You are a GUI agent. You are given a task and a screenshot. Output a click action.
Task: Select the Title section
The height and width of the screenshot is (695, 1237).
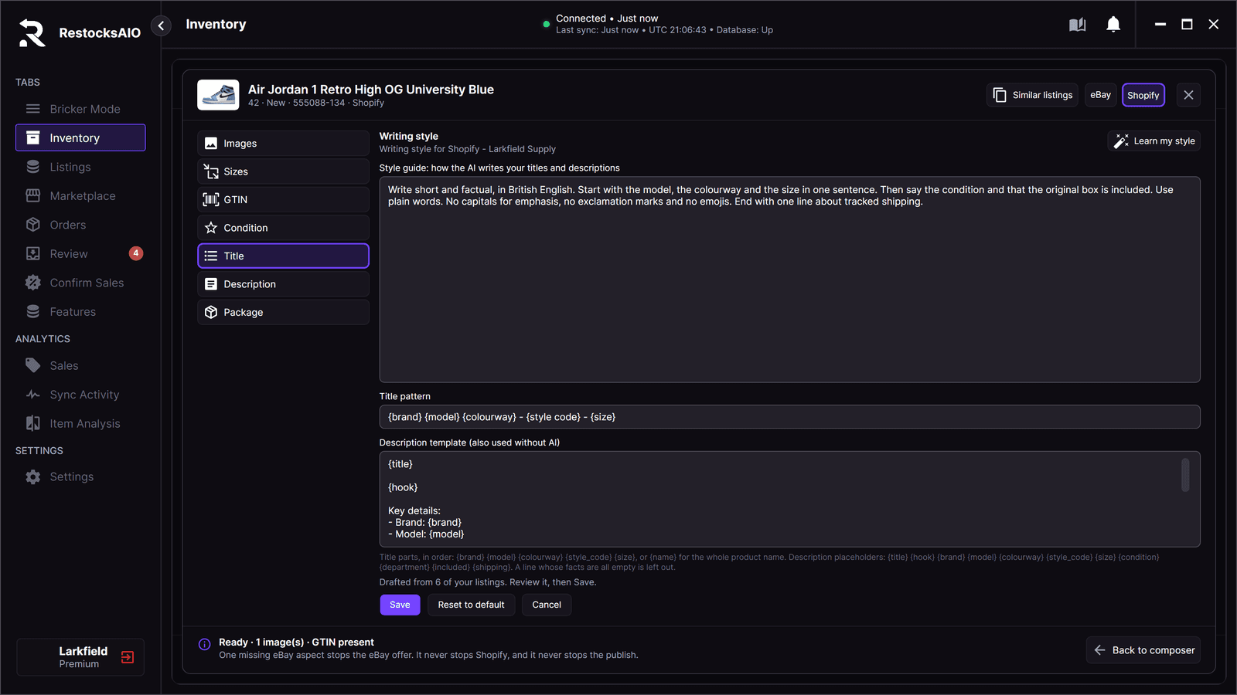[283, 256]
